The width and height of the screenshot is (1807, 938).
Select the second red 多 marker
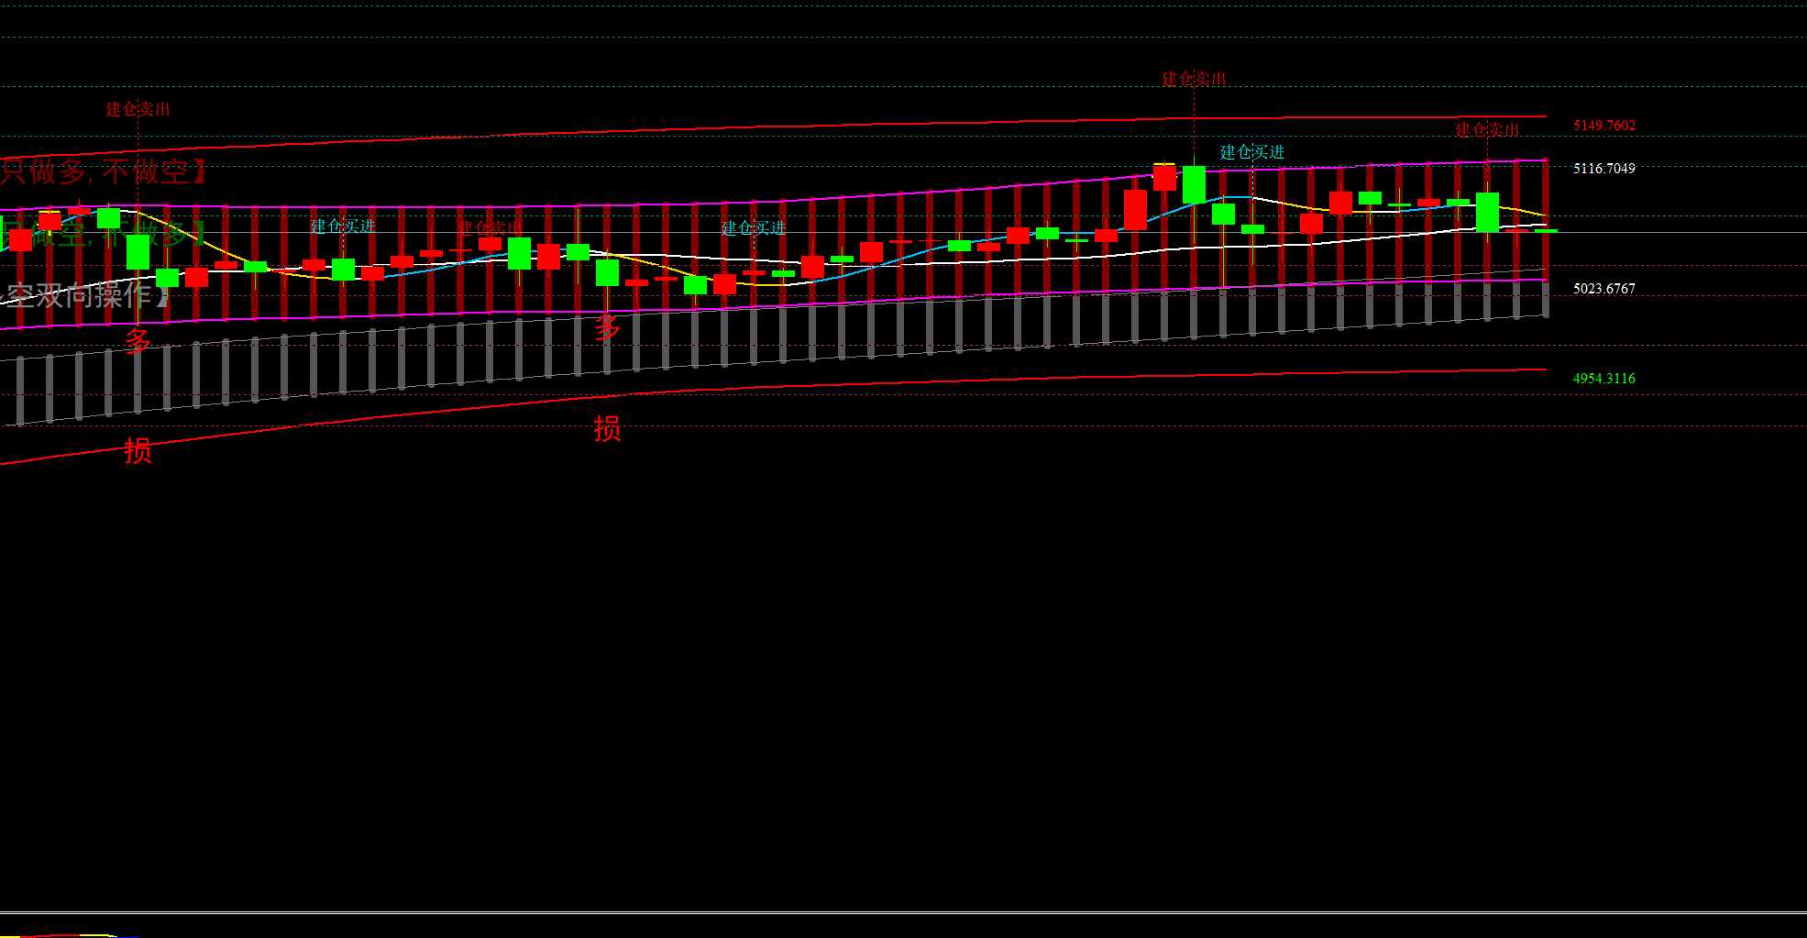(607, 328)
